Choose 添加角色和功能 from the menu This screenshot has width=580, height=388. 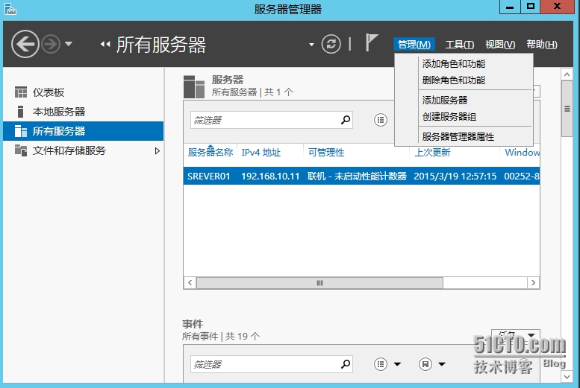coord(454,64)
